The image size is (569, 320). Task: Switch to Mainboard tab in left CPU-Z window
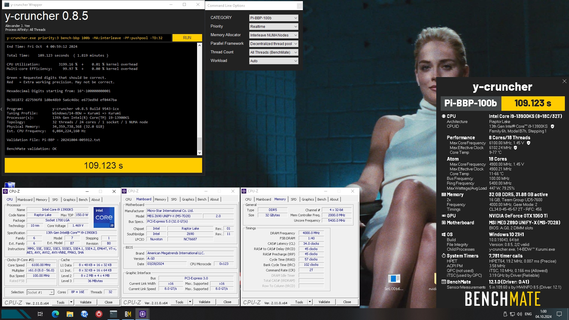[25, 200]
